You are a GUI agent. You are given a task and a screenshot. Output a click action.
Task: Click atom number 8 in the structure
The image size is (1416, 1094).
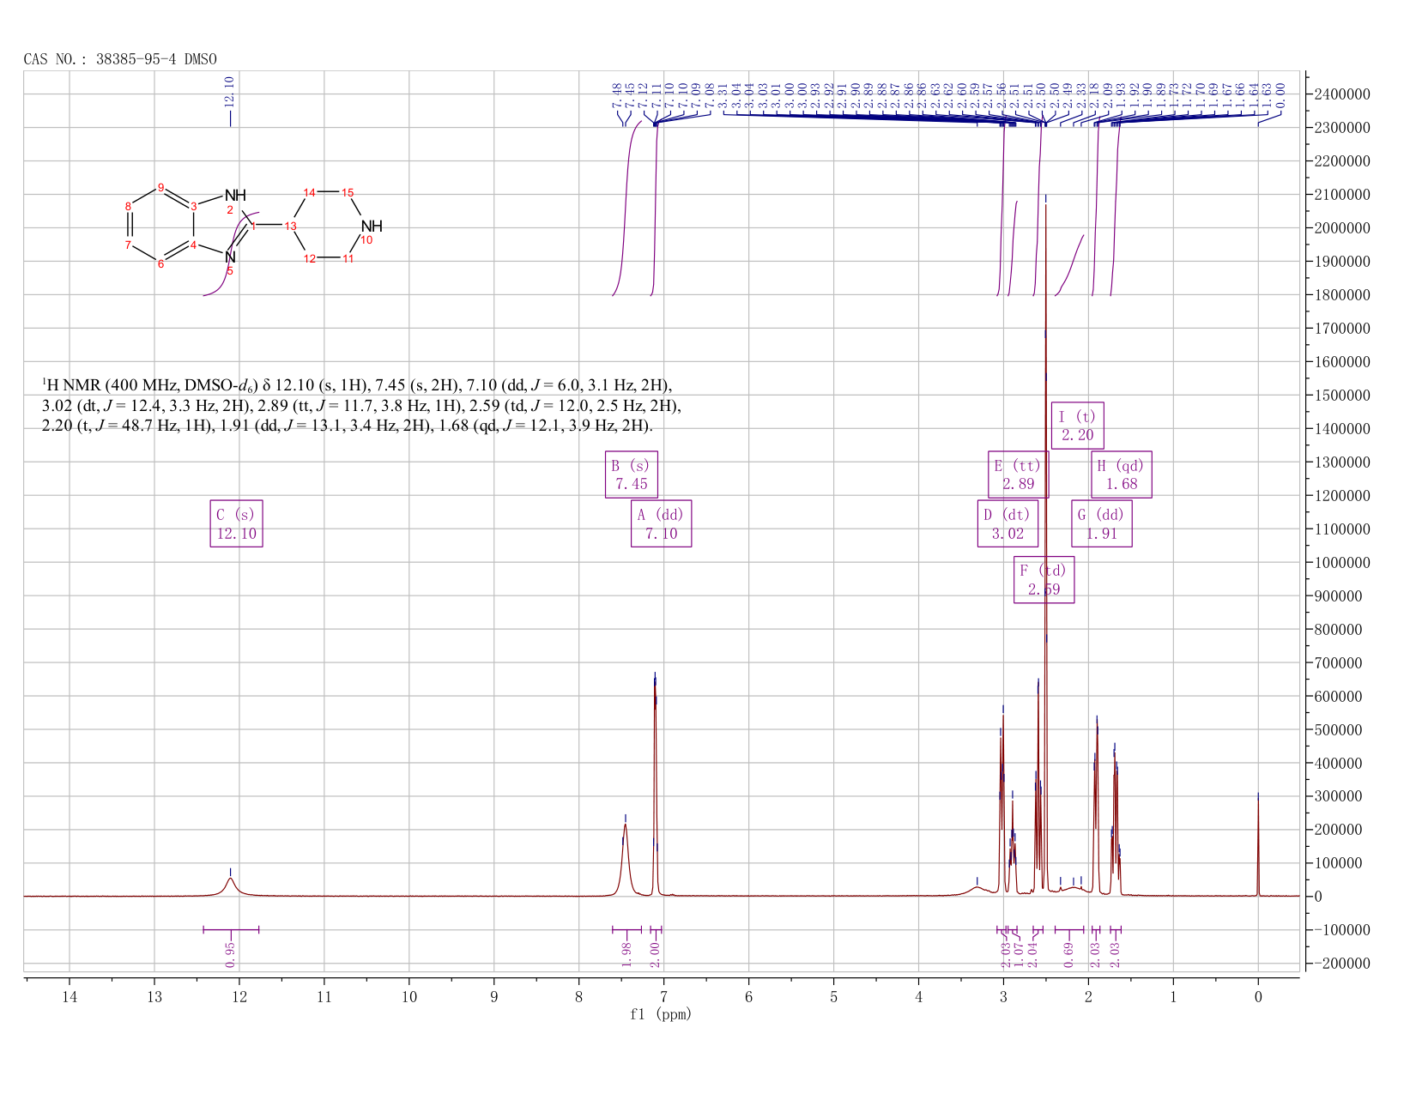click(128, 206)
